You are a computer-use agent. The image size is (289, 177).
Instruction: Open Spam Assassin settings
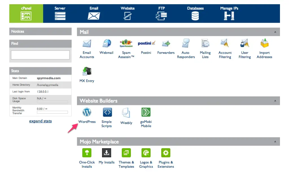126,43
